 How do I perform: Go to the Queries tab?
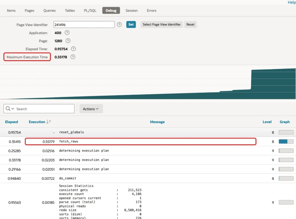tap(49, 11)
